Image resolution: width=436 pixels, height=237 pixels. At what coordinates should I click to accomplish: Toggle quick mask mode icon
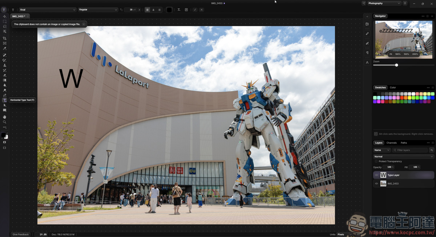tap(4, 142)
